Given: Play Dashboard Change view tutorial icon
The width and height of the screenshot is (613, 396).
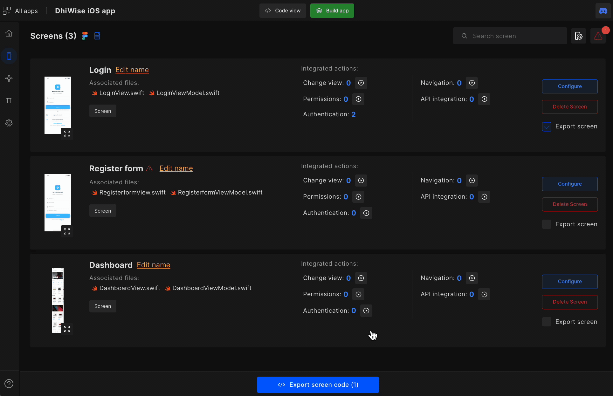Looking at the screenshot, I should [361, 278].
